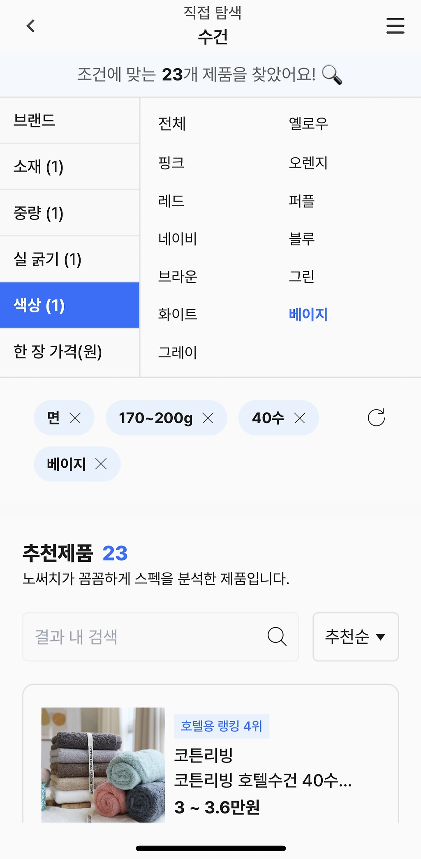Pick the 그레이 color option

178,353
